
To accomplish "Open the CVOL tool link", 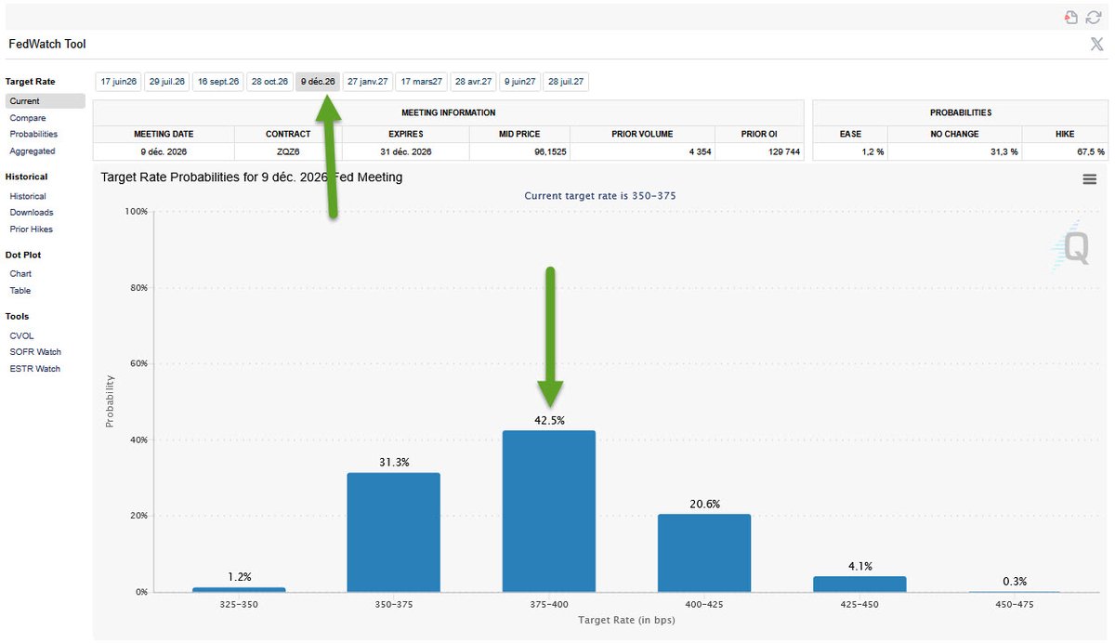I will pyautogui.click(x=21, y=335).
